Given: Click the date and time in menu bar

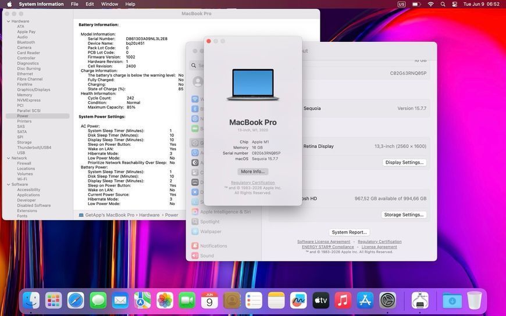Looking at the screenshot, I should coord(481,4).
